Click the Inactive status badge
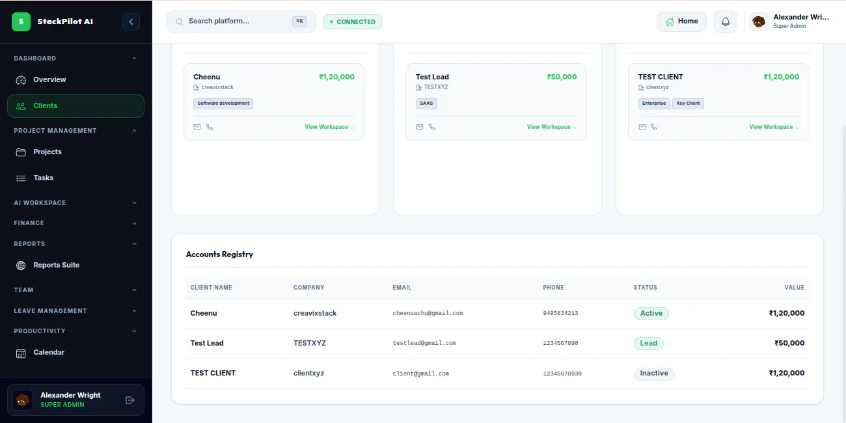This screenshot has width=846, height=423. click(654, 374)
